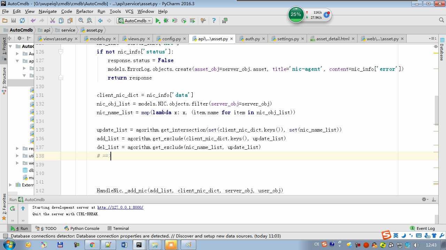Screen dimensions: 446x250
Task: Click the hide Run panel icon
Action: (x=434, y=199)
